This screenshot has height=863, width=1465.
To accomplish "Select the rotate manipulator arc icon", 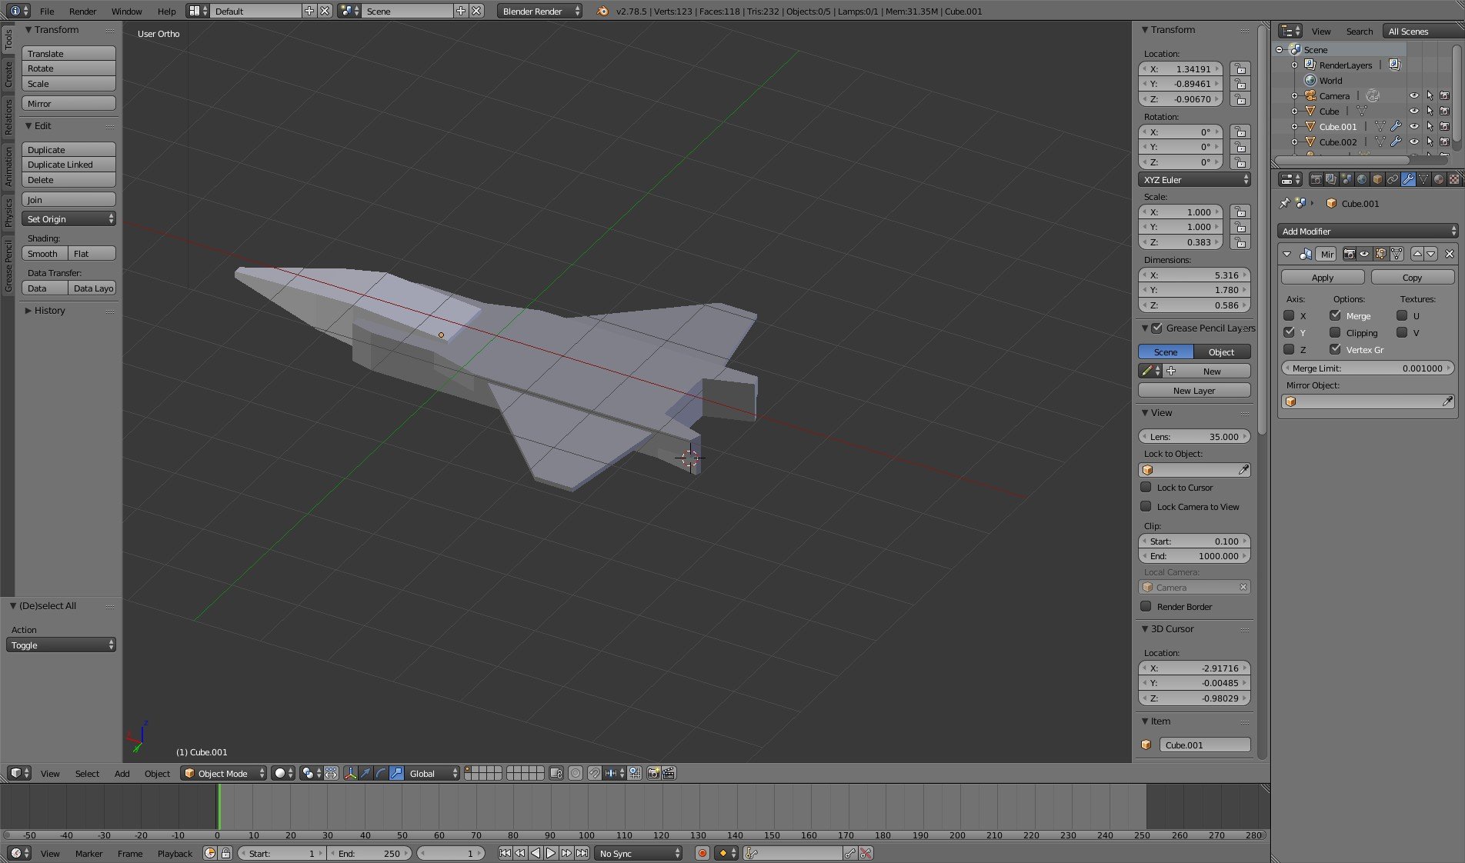I will 381,773.
